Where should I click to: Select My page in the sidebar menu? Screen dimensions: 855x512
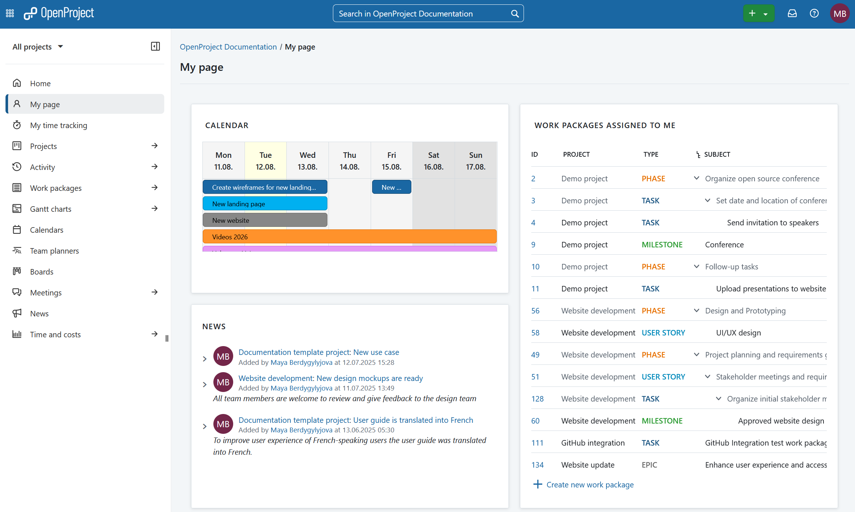pos(45,104)
